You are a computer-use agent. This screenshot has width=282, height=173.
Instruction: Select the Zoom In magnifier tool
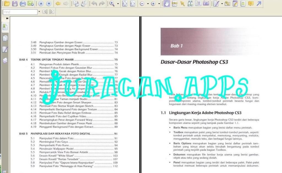point(112,4)
